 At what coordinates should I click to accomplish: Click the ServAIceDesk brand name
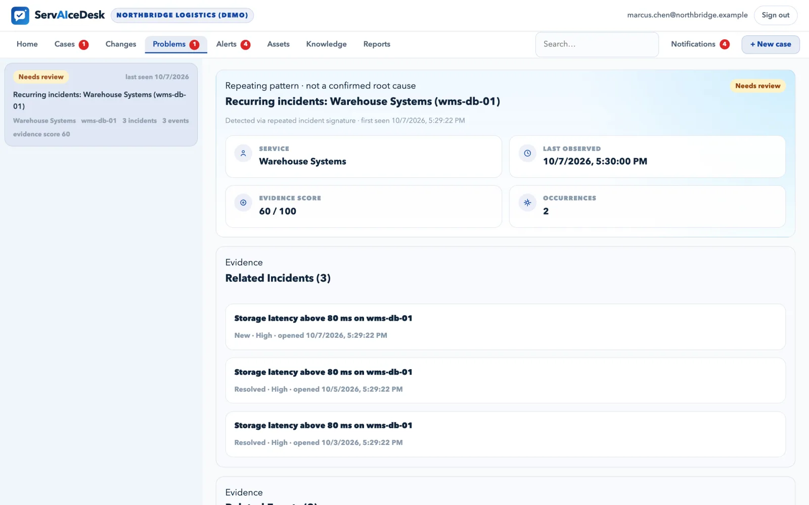coord(70,15)
